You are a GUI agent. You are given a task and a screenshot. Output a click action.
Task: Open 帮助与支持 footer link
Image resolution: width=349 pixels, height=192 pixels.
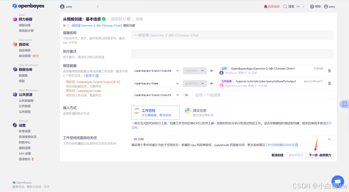click(34, 187)
